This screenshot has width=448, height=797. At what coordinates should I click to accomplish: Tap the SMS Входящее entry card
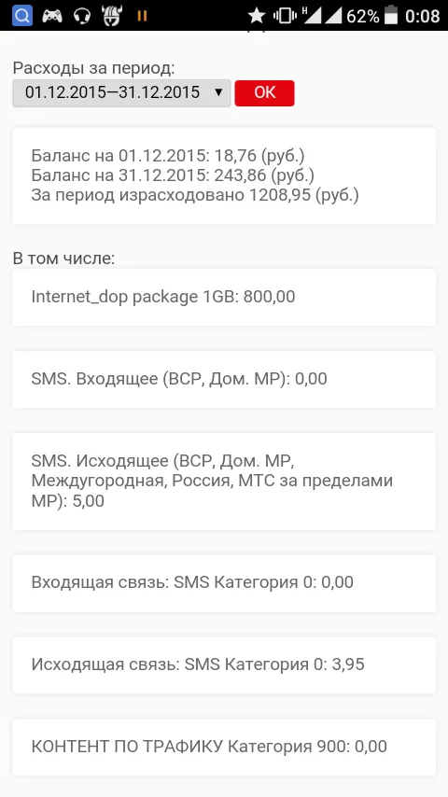tap(224, 379)
